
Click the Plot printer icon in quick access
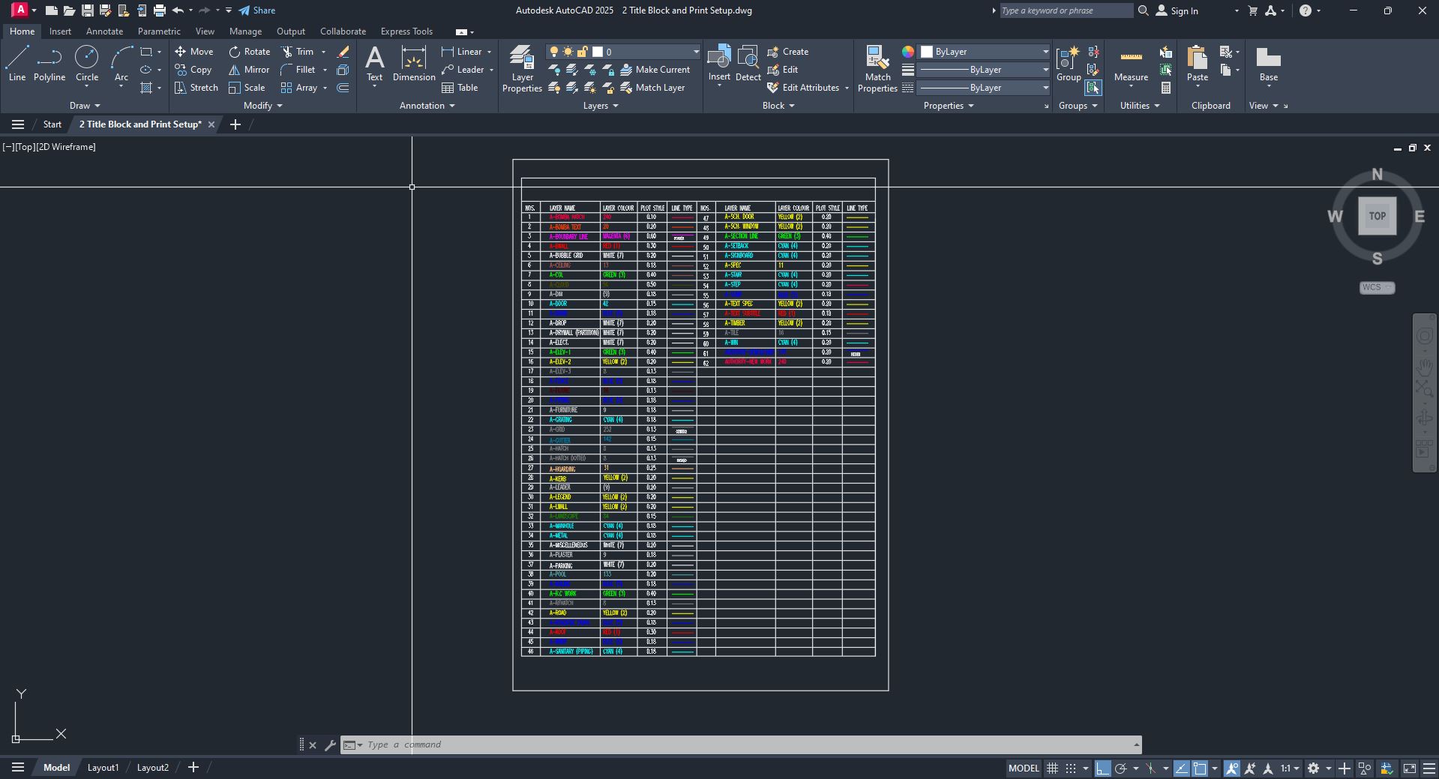pyautogui.click(x=159, y=10)
